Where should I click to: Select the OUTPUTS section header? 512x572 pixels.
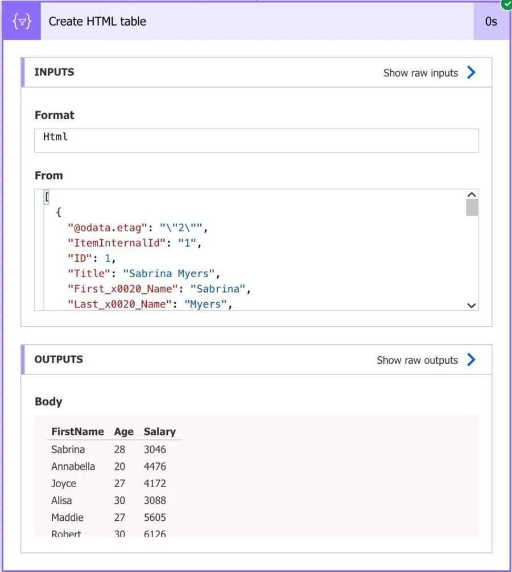coord(59,360)
